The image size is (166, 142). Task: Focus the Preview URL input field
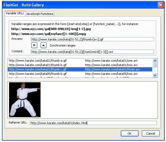pos(92,39)
